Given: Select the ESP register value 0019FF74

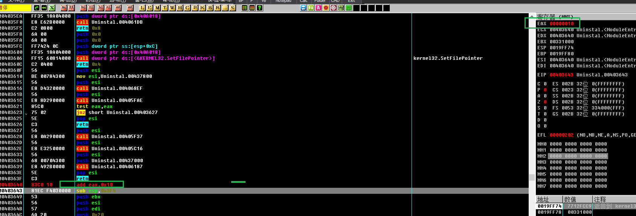Looking at the screenshot, I should click(562, 48).
